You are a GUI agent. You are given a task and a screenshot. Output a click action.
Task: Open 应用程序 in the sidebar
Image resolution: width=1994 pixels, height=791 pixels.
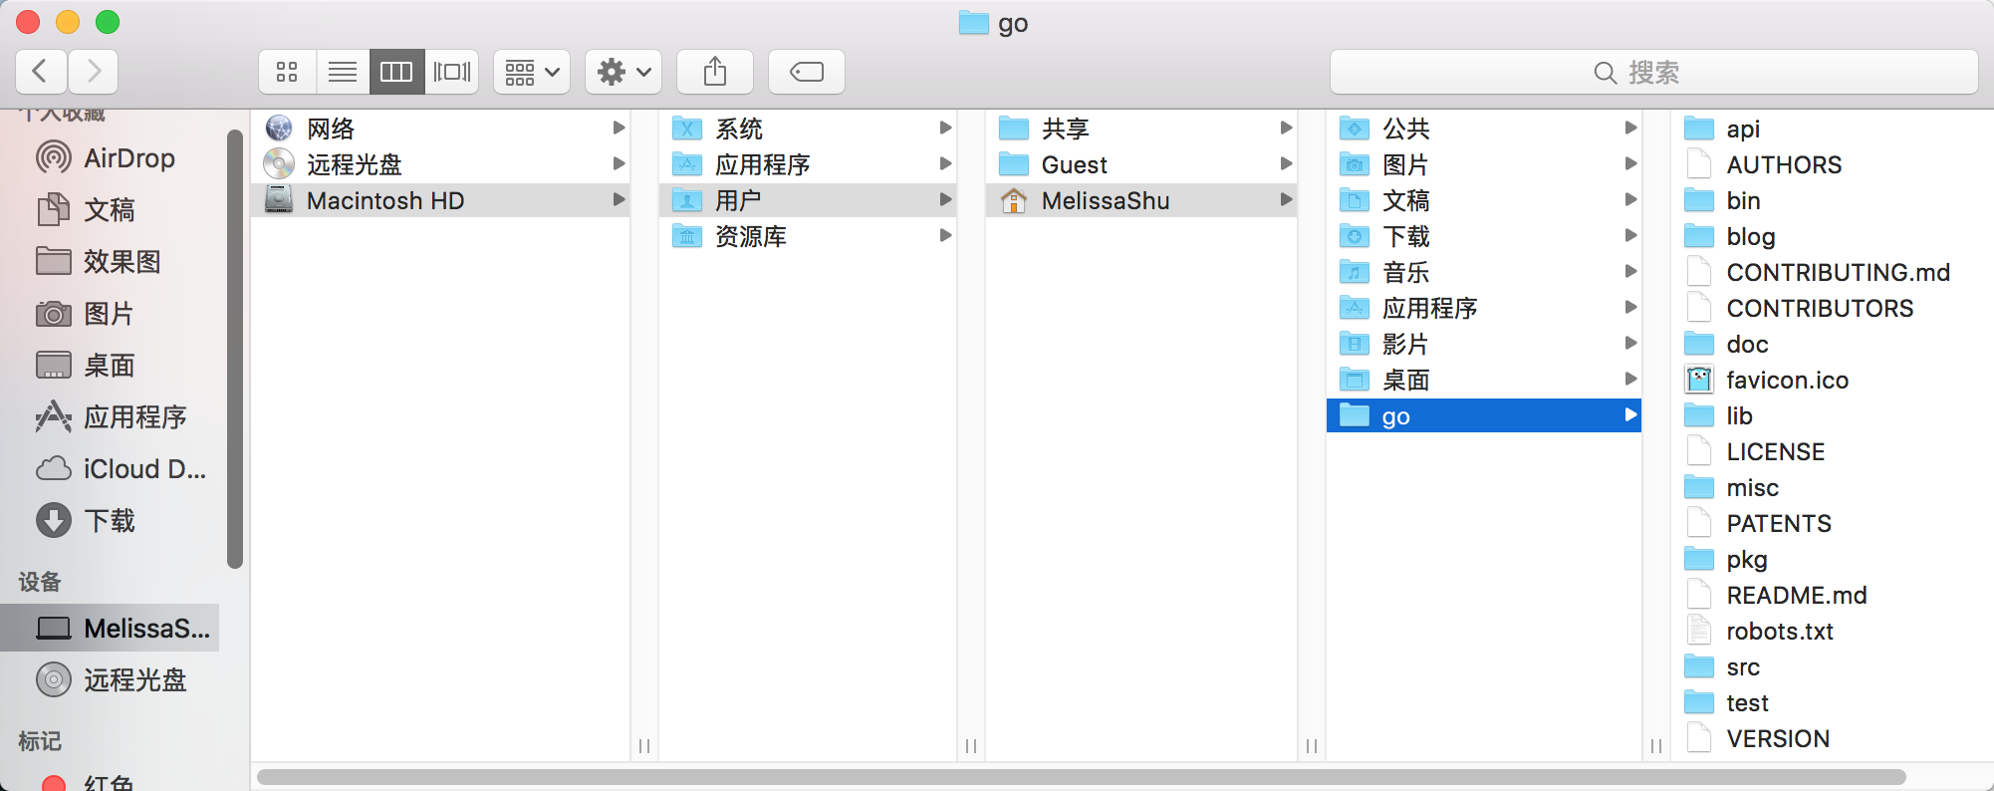click(x=110, y=416)
